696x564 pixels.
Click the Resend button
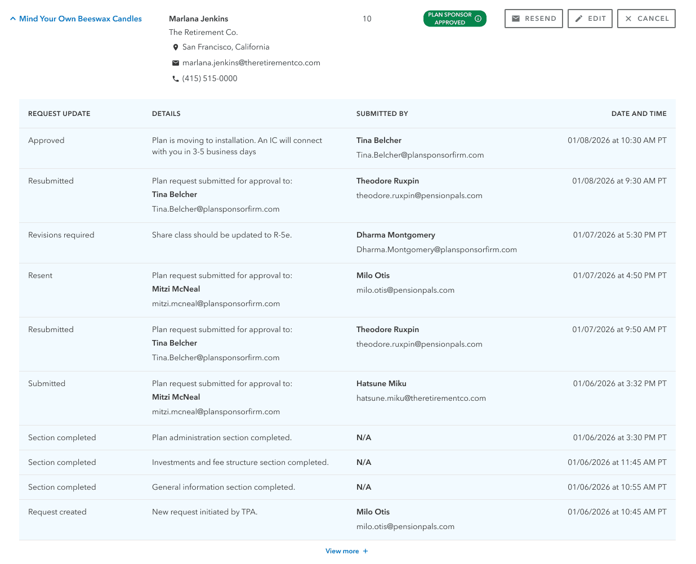click(x=534, y=19)
